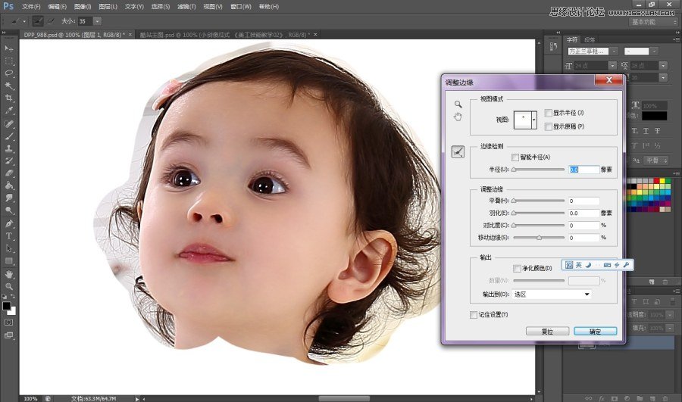Enable the 显示原稿 (P) checkbox
Viewport: 682px width, 402px height.
[549, 126]
